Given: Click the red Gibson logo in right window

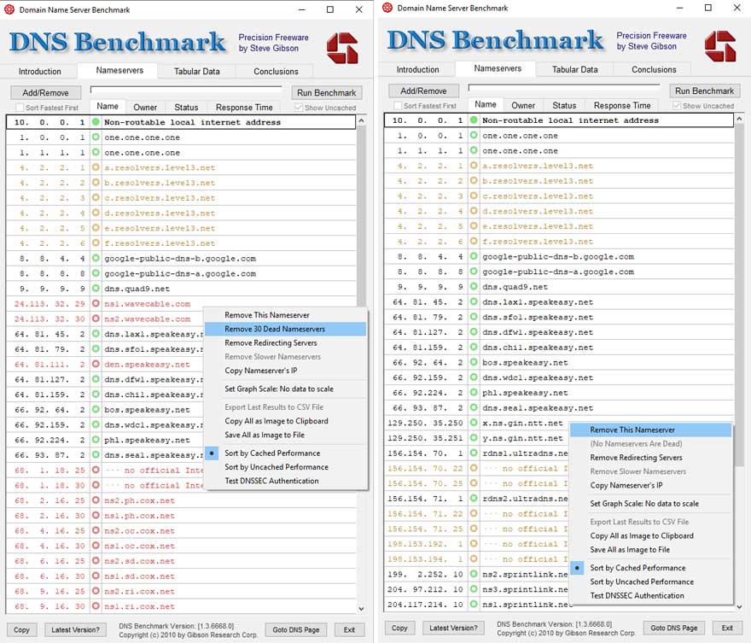Looking at the screenshot, I should pos(720,46).
